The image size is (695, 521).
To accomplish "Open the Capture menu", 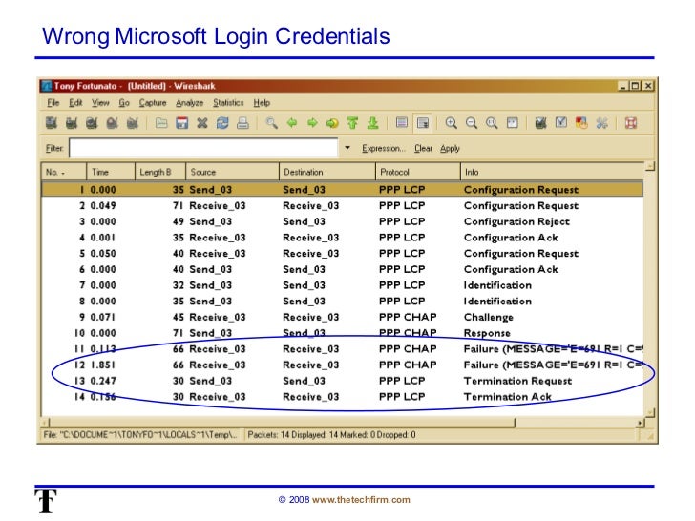I will click(153, 103).
